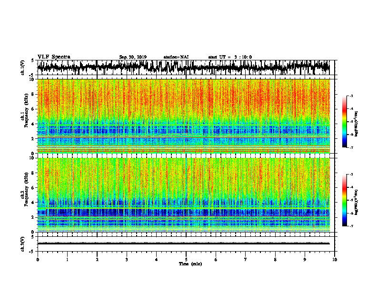
Task: Click the "Time (min)" x-axis title
Action: (x=190, y=264)
